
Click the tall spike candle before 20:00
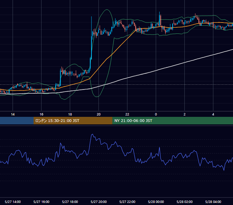click(91, 38)
